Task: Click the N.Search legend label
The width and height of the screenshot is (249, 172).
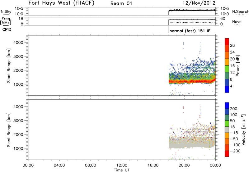Action: point(240,11)
